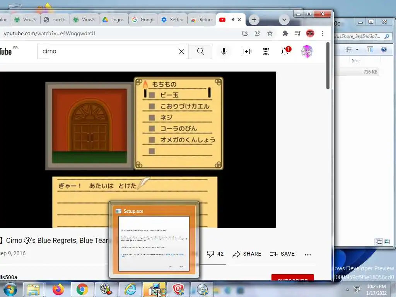This screenshot has height=297, width=396.
Task: Open the YouTube Create video icon
Action: 247,51
